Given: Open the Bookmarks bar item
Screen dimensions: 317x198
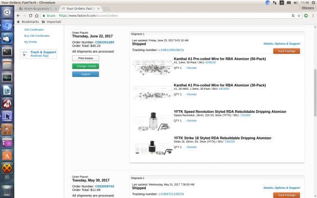Looking at the screenshot, I should point(28,22).
